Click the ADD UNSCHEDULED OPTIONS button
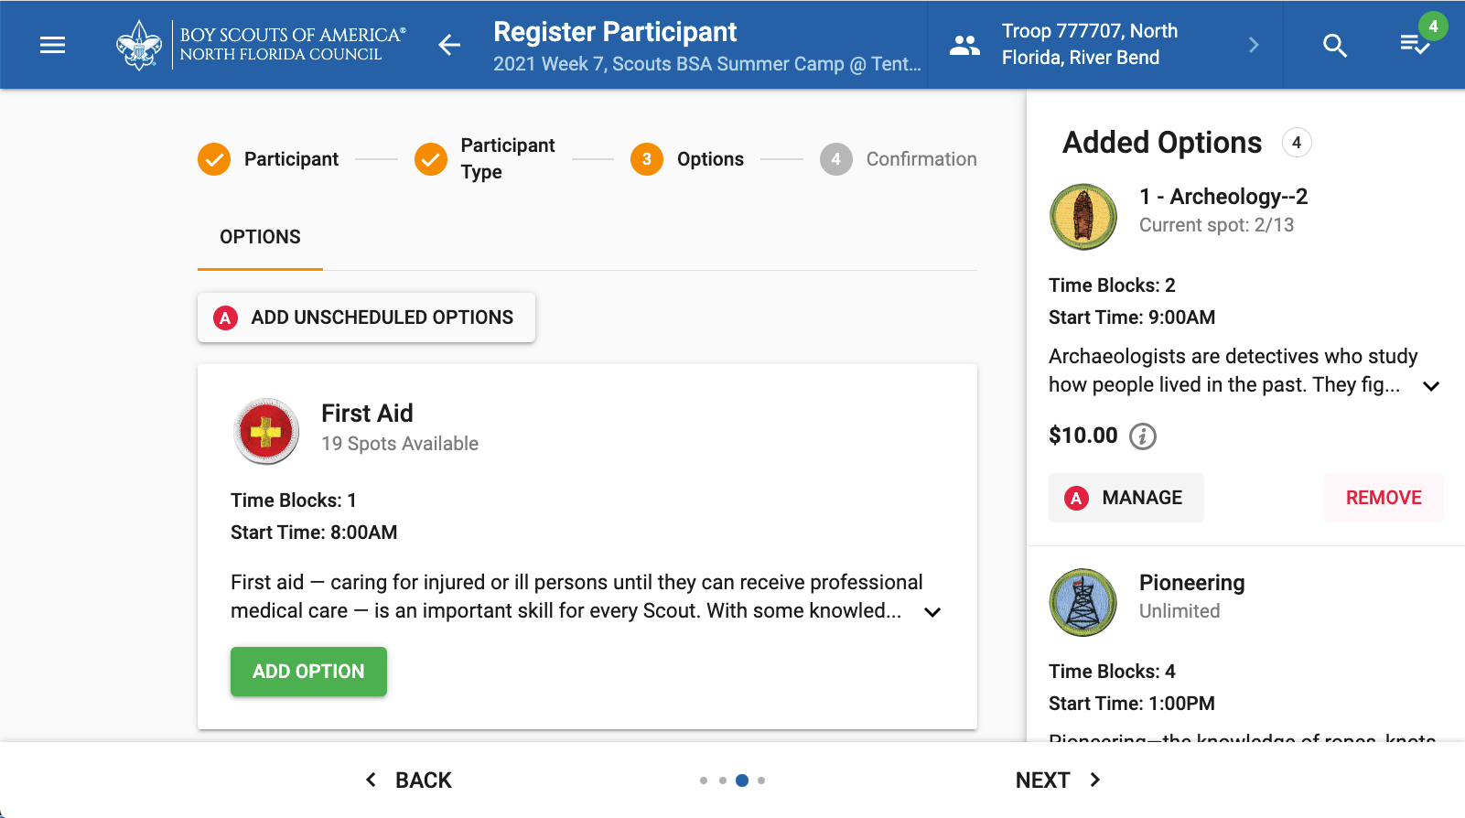This screenshot has width=1465, height=818. click(366, 318)
